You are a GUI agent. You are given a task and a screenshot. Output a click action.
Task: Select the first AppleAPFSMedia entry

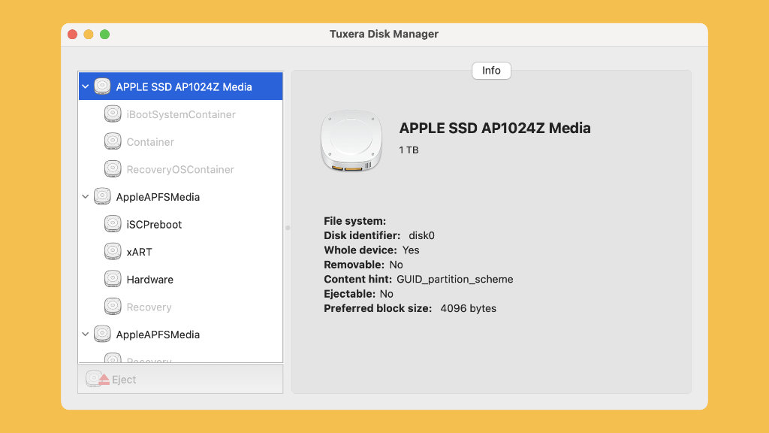[158, 197]
